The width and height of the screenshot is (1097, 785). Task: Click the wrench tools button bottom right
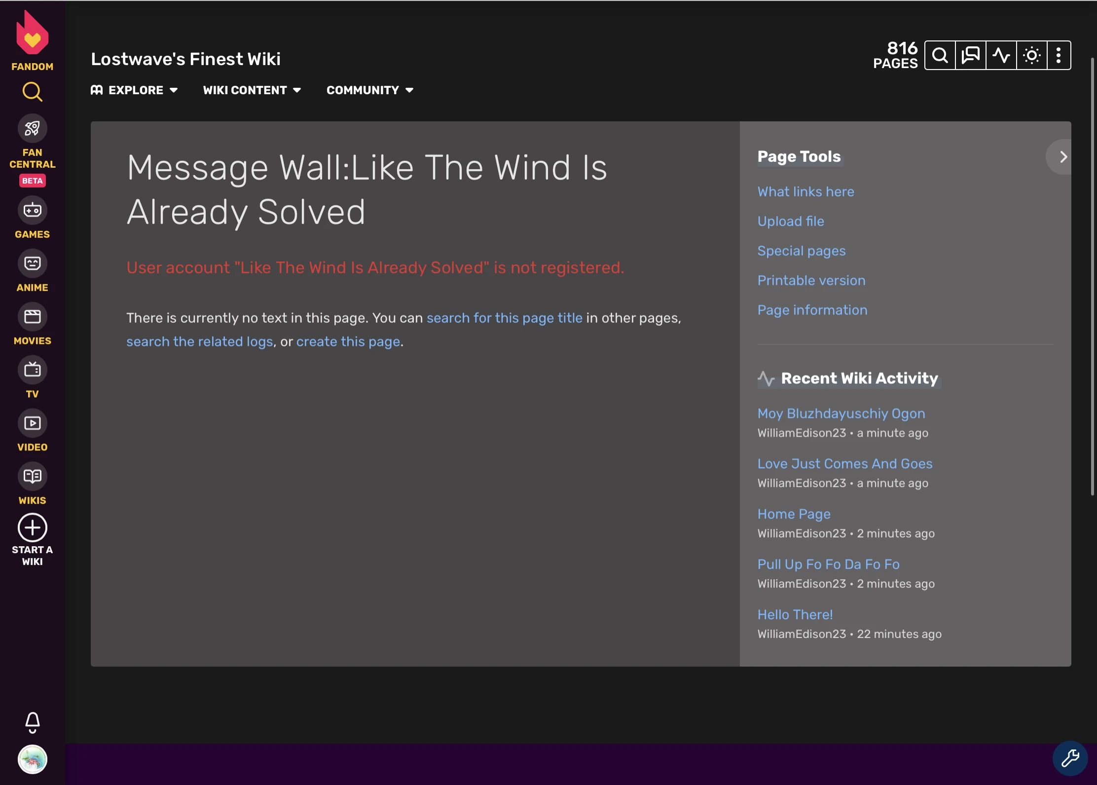point(1069,758)
